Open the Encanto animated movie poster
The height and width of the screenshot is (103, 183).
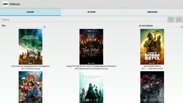[31, 87]
